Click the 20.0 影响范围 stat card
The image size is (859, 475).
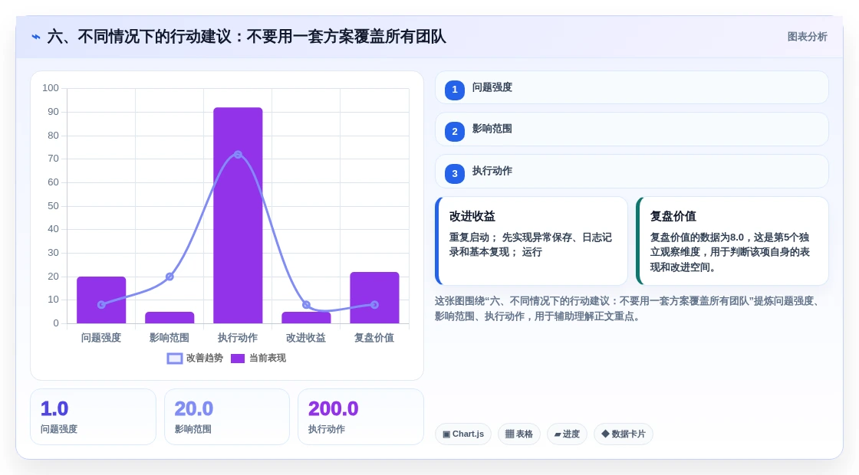pyautogui.click(x=227, y=417)
